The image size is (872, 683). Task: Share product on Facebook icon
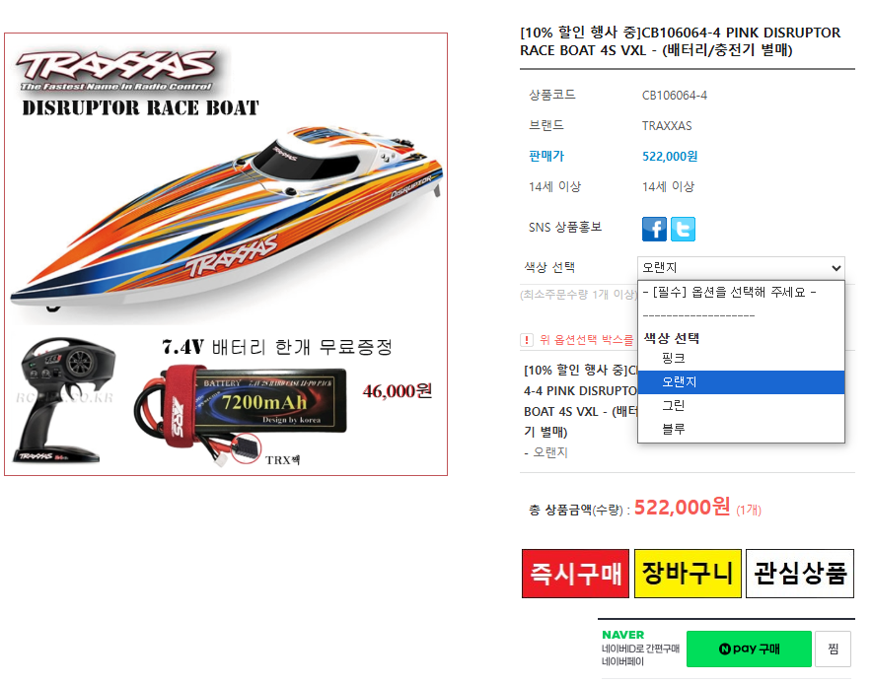coord(654,229)
